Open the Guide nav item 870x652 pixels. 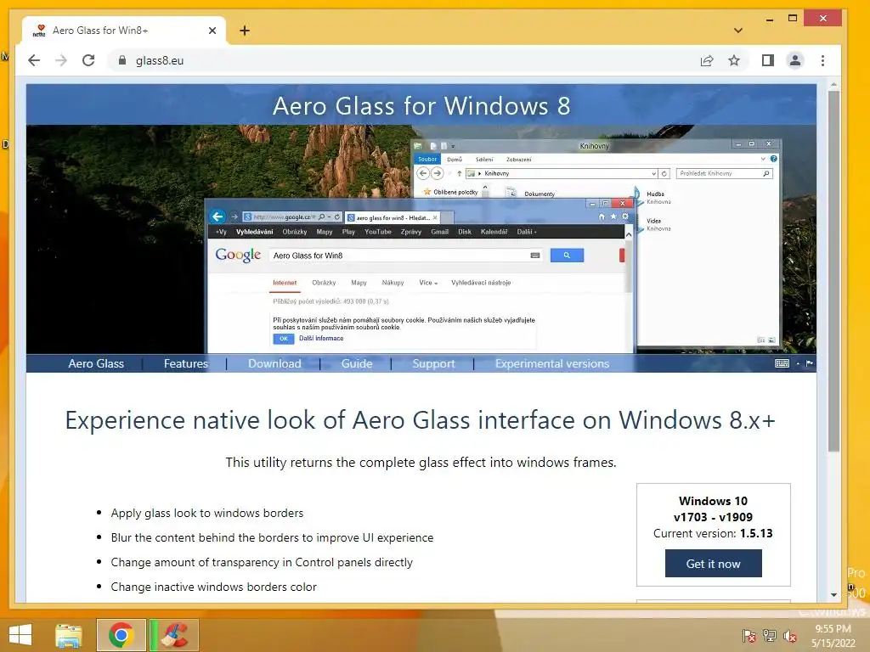coord(357,363)
